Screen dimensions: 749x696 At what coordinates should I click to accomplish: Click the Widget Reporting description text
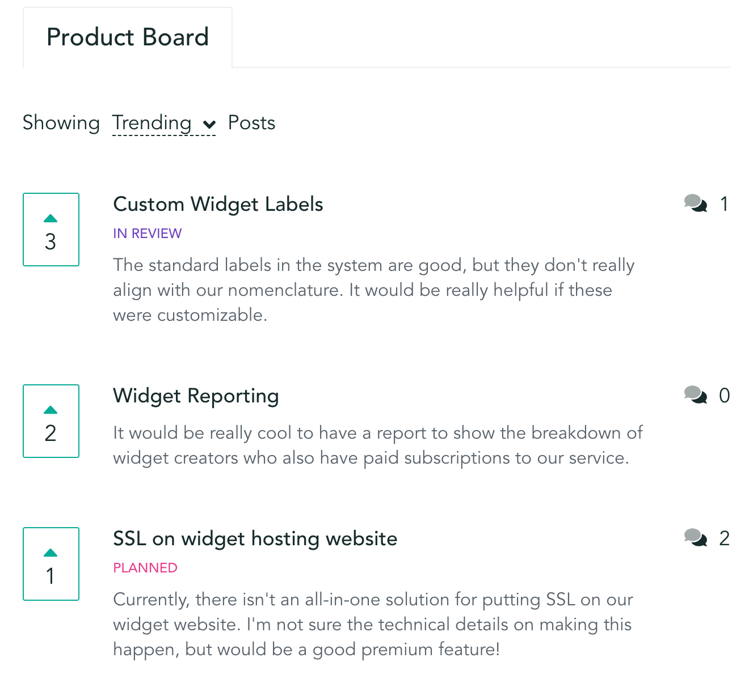pos(377,445)
